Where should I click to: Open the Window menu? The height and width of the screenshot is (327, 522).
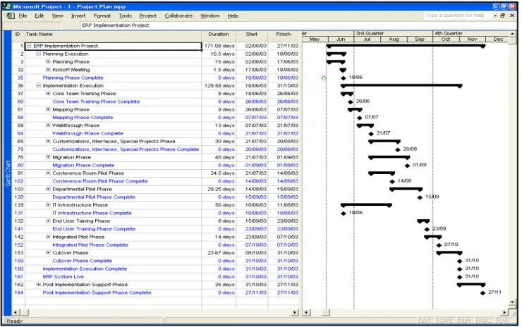coord(210,16)
